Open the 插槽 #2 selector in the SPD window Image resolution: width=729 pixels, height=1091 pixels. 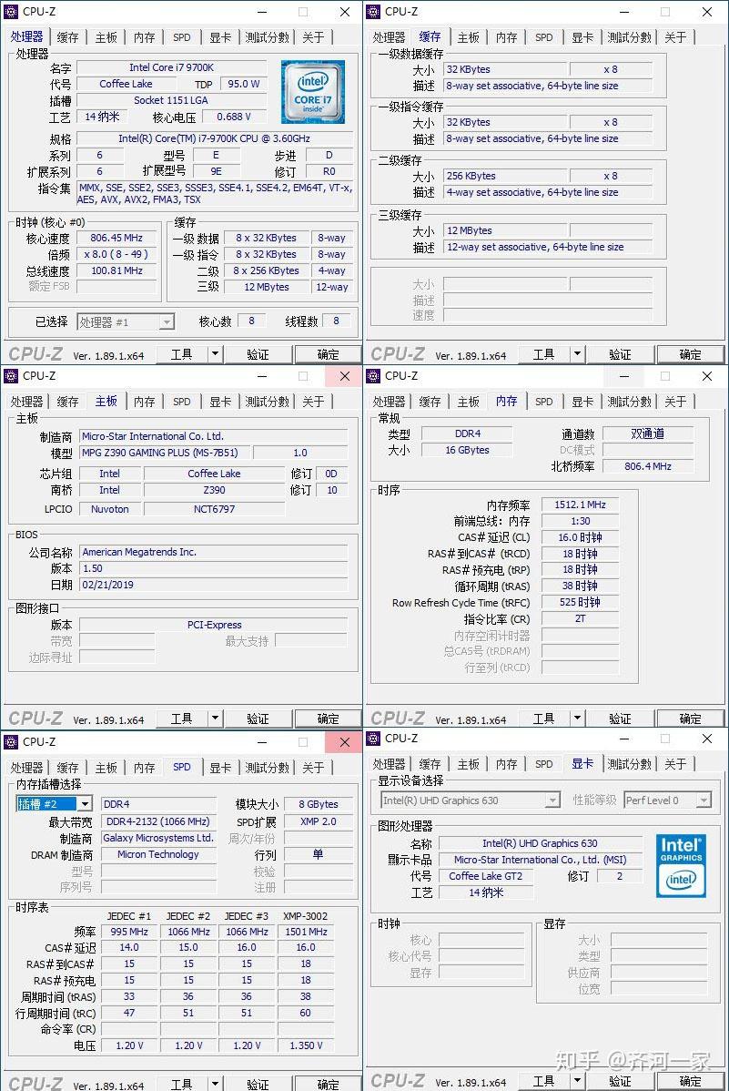[52, 803]
